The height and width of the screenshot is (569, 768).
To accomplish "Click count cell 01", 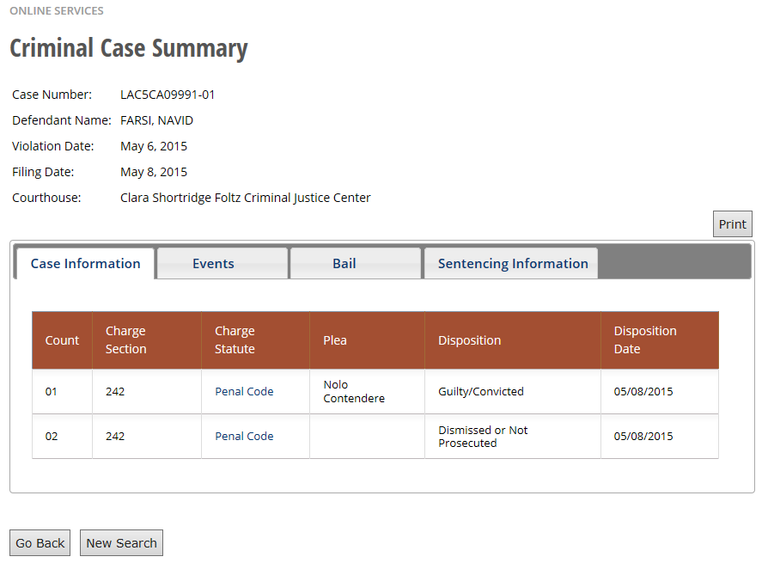I will pyautogui.click(x=62, y=392).
